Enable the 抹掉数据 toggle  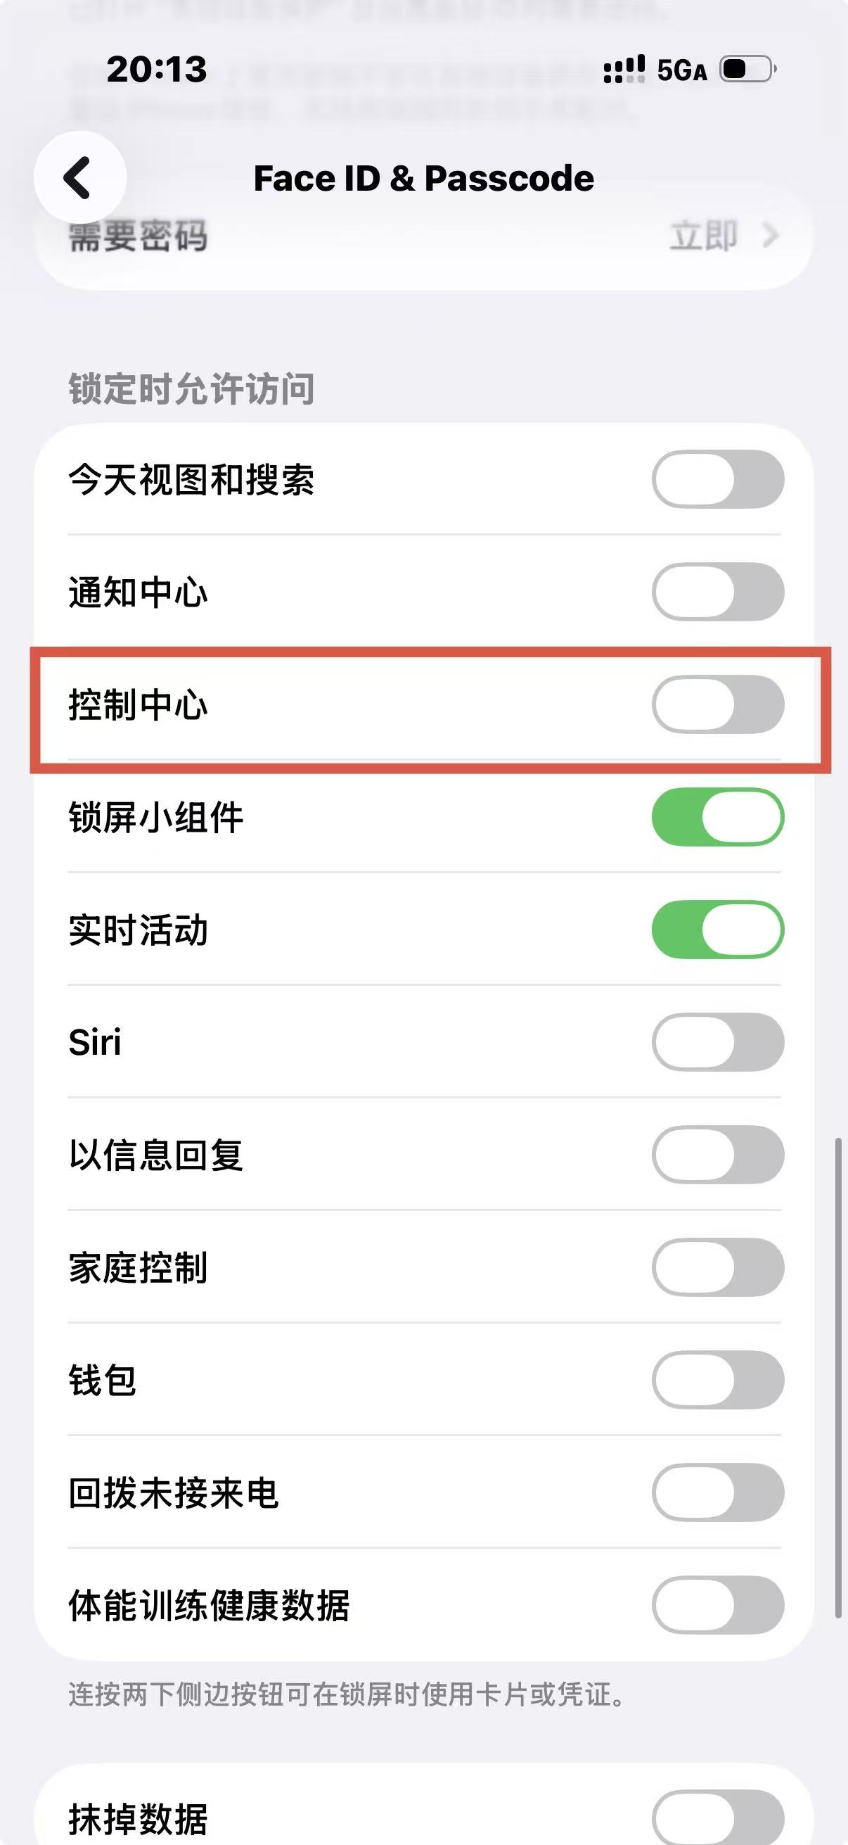pos(718,1818)
